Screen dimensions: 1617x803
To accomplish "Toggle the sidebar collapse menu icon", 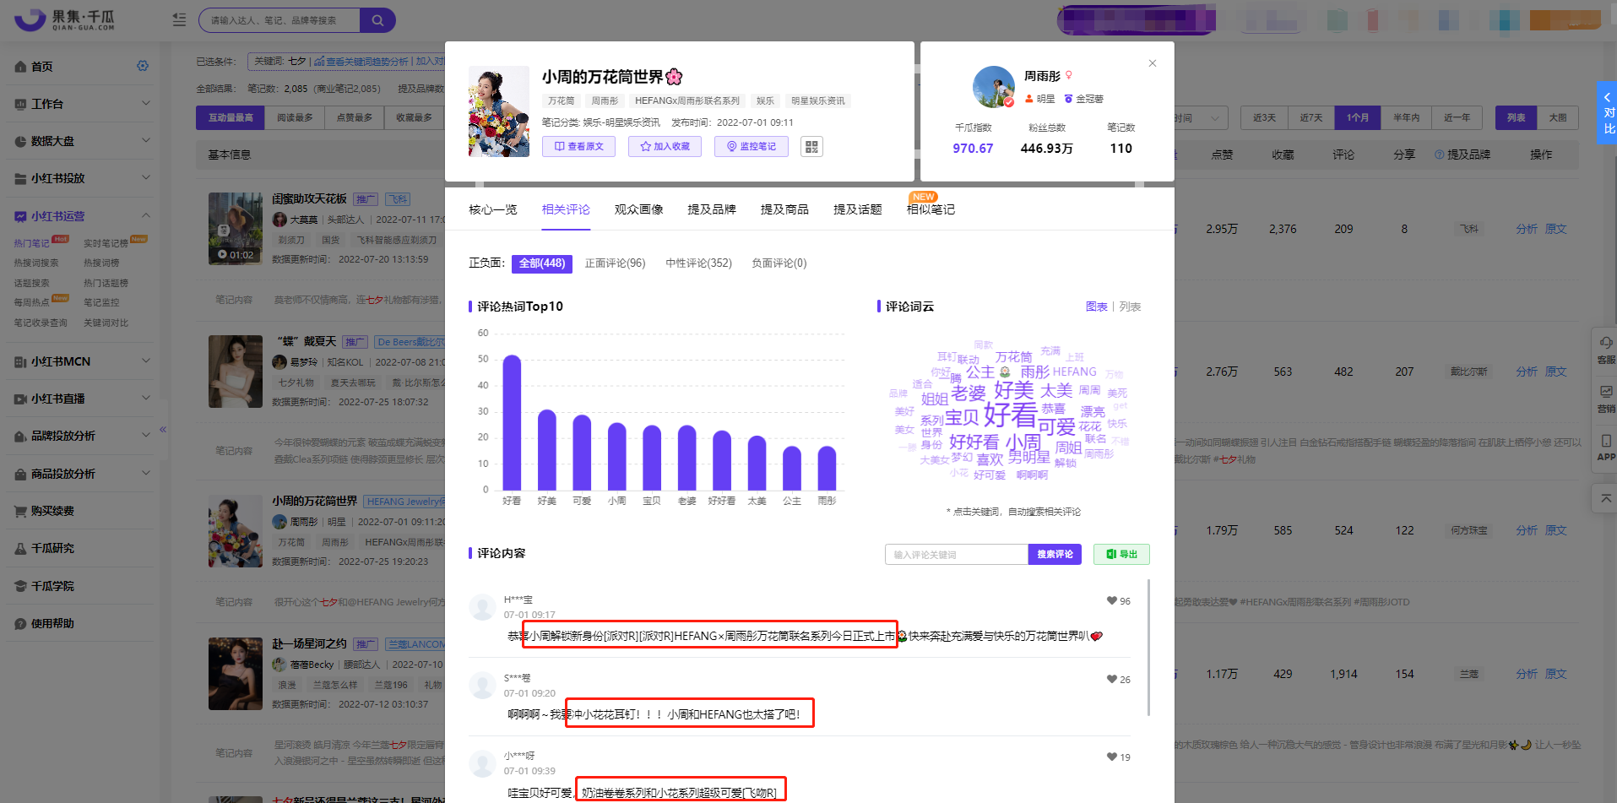I will [x=179, y=19].
